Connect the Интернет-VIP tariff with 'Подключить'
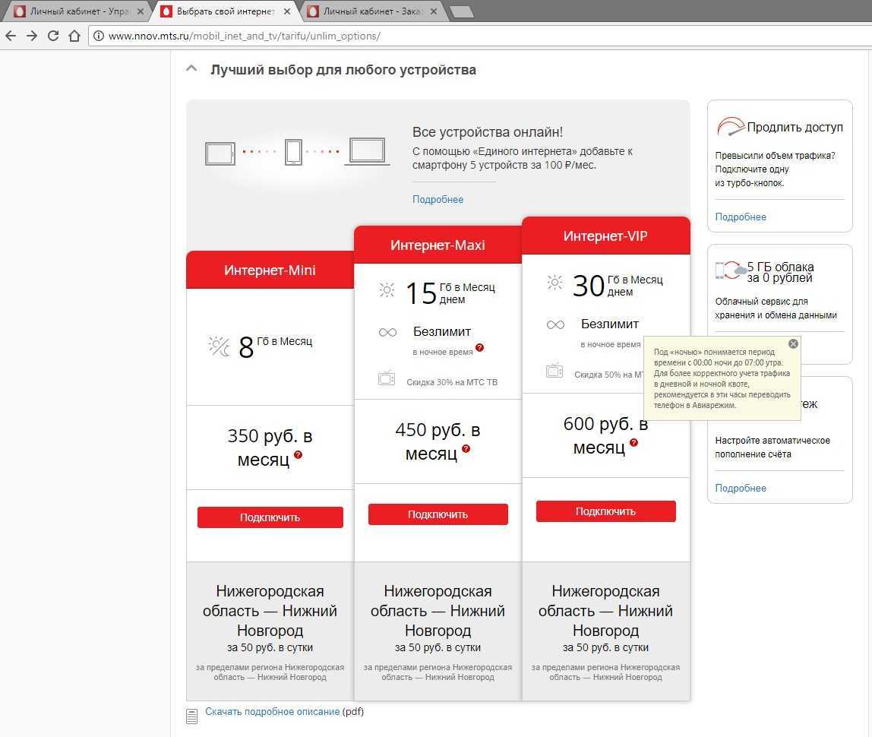Viewport: 872px width, 737px height. [x=606, y=511]
